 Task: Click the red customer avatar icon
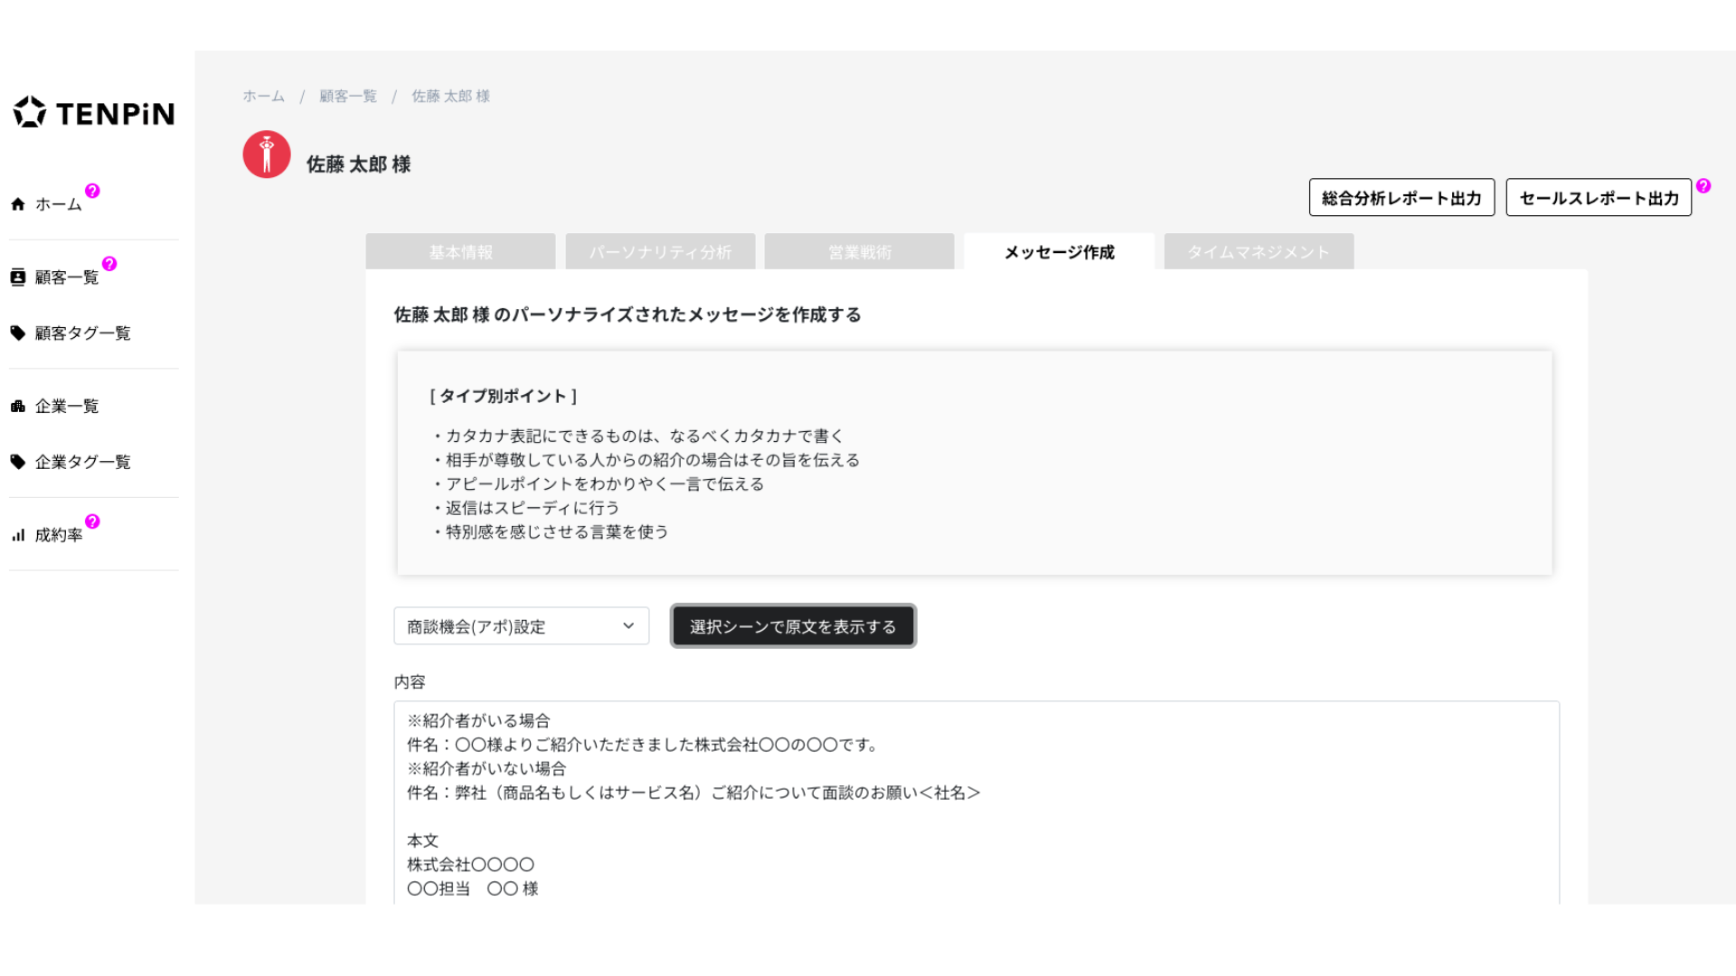[267, 155]
